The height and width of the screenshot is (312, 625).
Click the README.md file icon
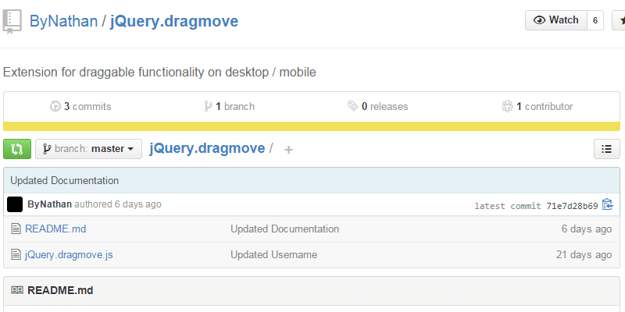15,229
